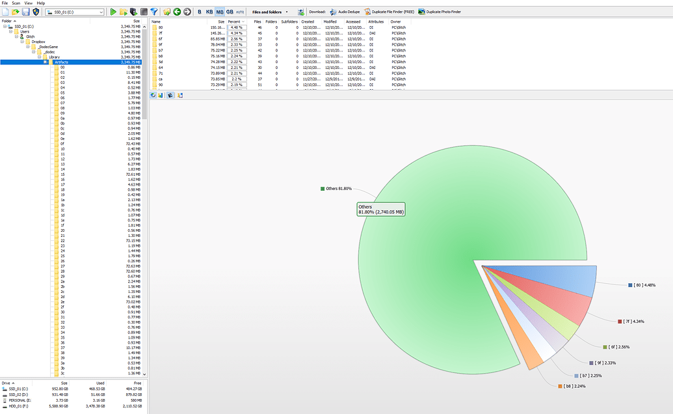Click the blank new document icon

[5, 12]
